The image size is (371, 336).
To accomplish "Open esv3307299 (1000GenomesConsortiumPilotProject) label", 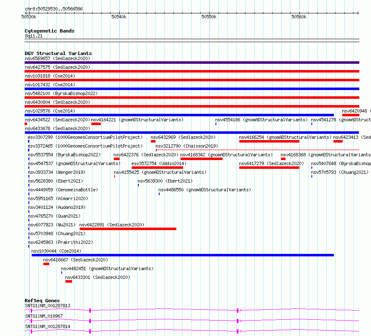I will pos(85,137).
